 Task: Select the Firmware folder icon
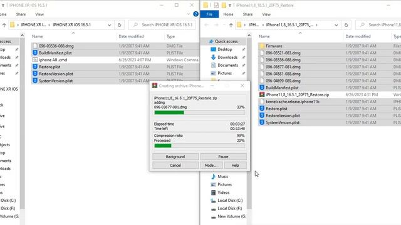(x=262, y=46)
